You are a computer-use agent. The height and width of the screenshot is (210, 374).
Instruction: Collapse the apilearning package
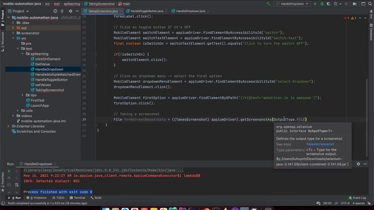23,54
